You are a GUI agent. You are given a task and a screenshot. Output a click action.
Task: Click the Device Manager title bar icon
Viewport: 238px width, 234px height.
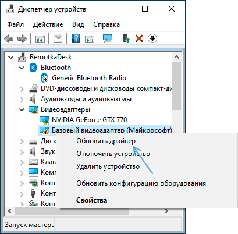point(10,9)
